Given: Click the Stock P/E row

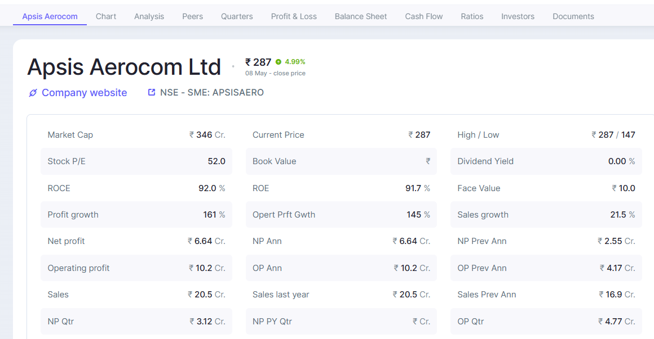Looking at the screenshot, I should click(136, 161).
